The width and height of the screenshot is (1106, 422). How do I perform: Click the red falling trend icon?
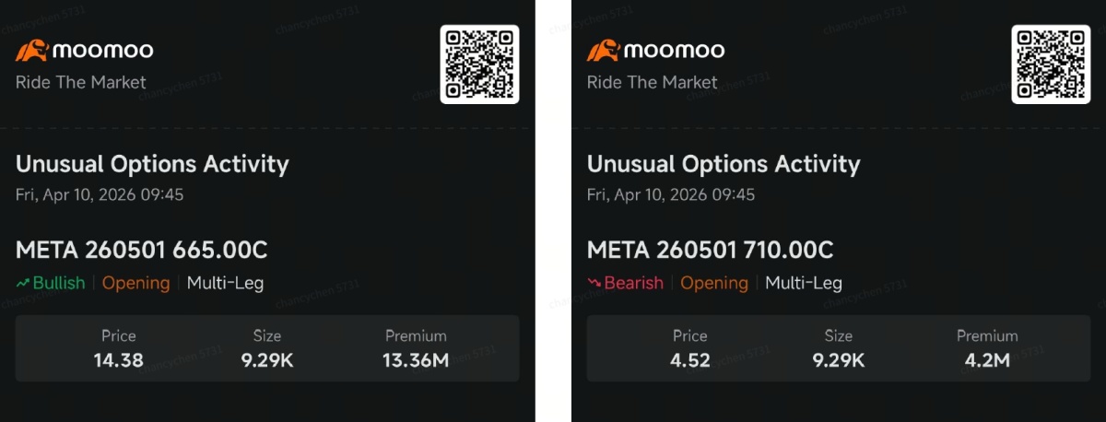(594, 283)
